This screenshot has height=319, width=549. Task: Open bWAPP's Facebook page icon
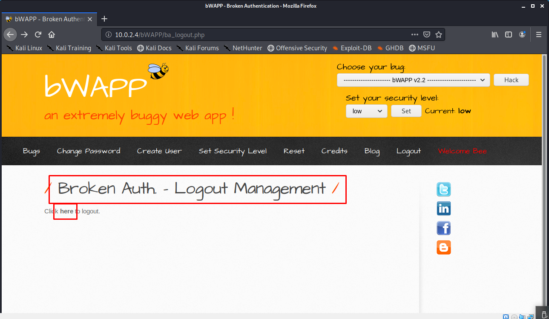pyautogui.click(x=443, y=228)
